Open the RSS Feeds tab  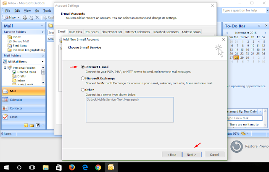pyautogui.click(x=92, y=32)
